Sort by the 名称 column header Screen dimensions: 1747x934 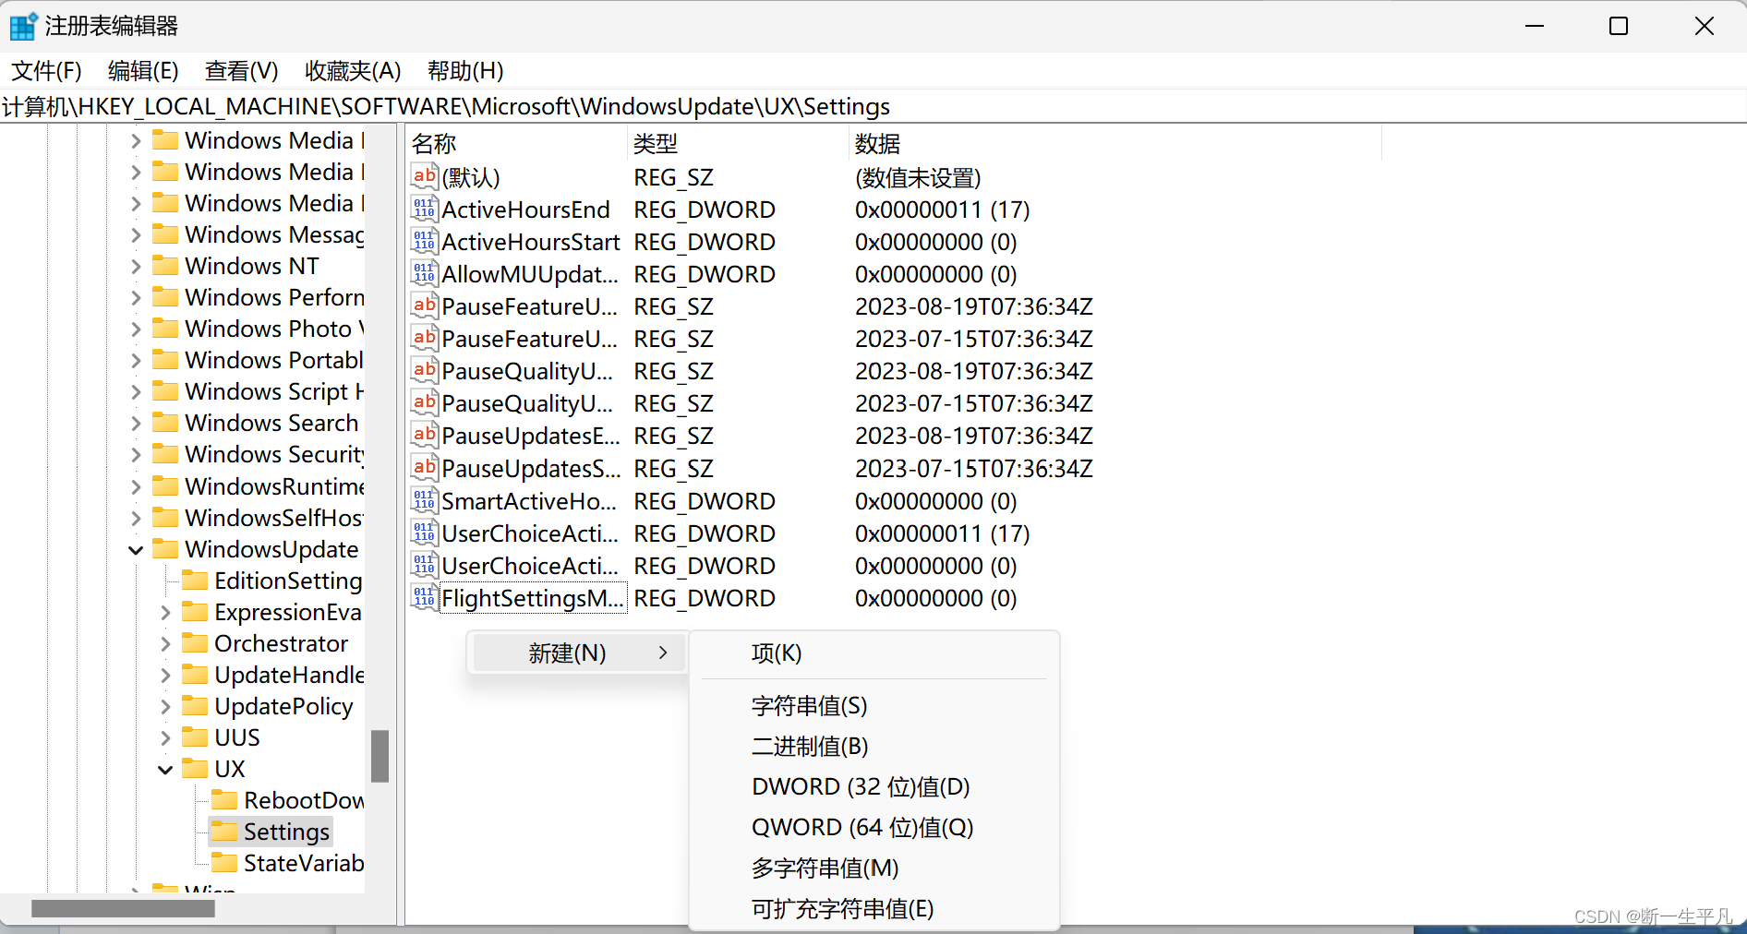[x=516, y=144]
